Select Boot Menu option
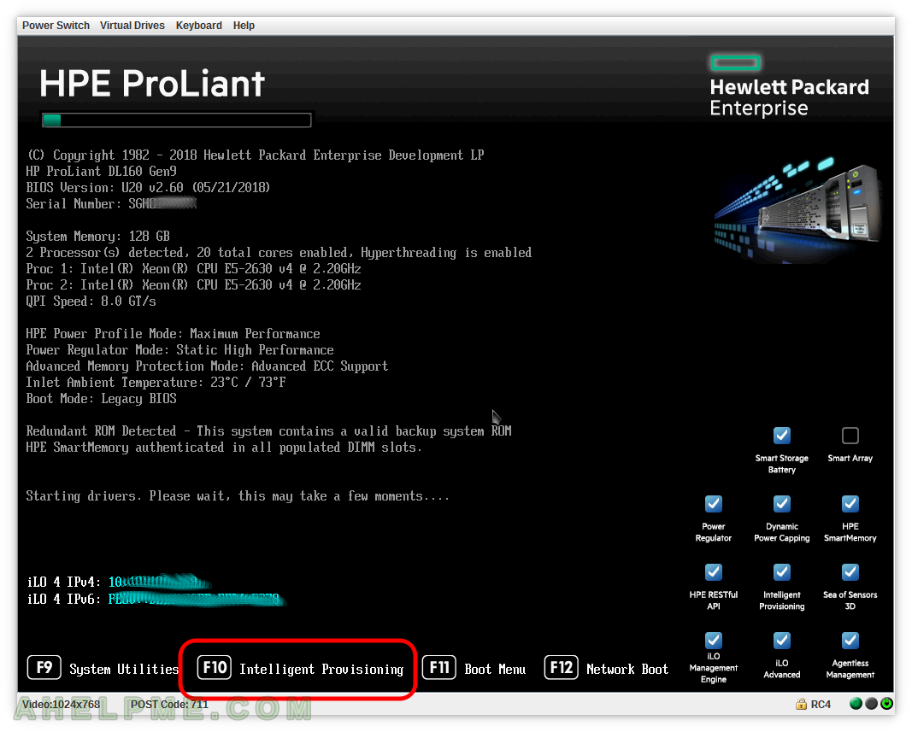The height and width of the screenshot is (732, 912). pos(495,669)
